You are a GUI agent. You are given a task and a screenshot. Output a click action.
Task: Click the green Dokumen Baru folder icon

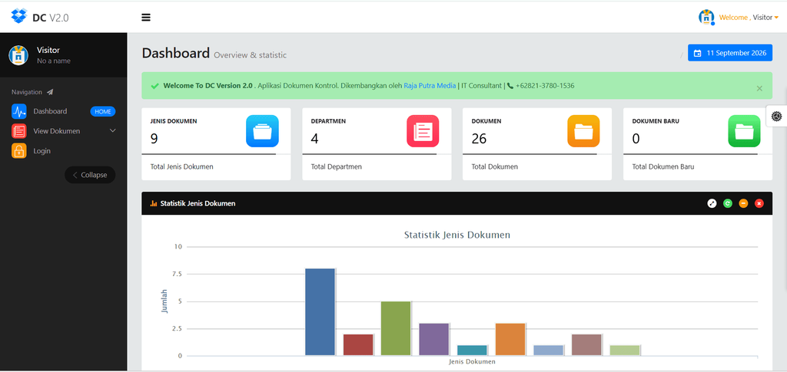pos(744,131)
